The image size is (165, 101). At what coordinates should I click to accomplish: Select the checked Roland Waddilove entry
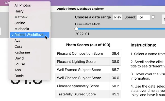click(30, 35)
